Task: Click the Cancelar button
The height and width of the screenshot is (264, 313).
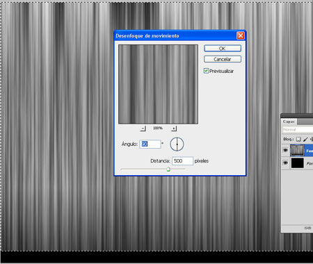Action: tap(223, 59)
